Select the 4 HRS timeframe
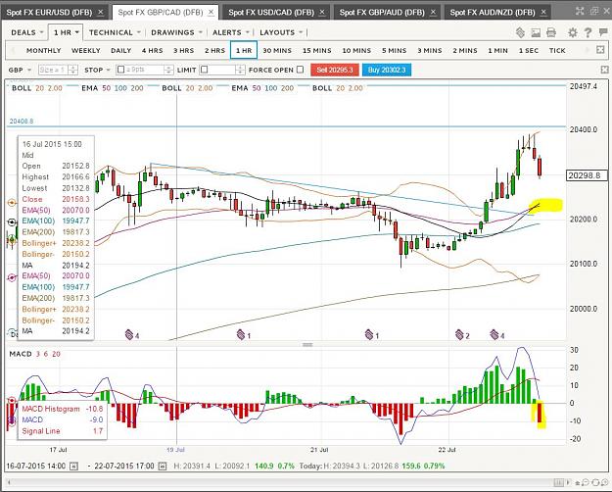This screenshot has width=612, height=492. click(x=152, y=50)
